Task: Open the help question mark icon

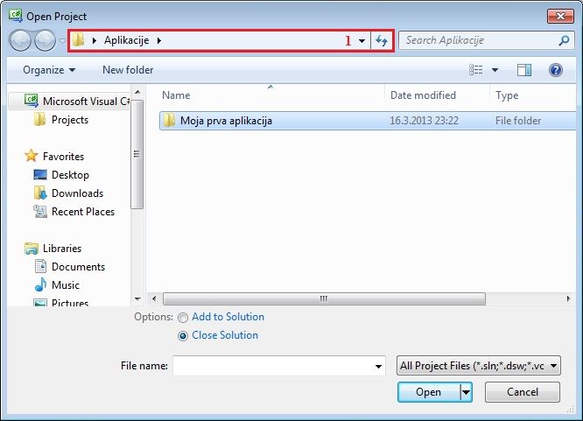Action: [x=555, y=70]
